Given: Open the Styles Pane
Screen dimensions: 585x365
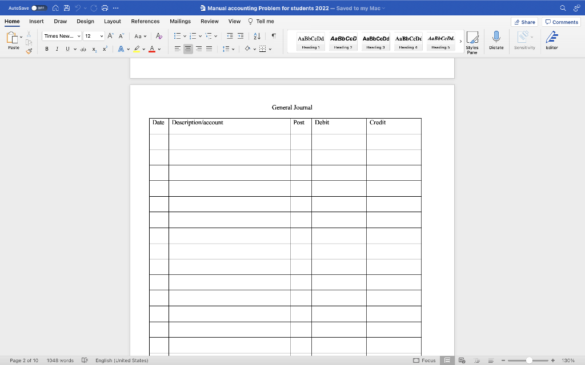Looking at the screenshot, I should coord(472,42).
